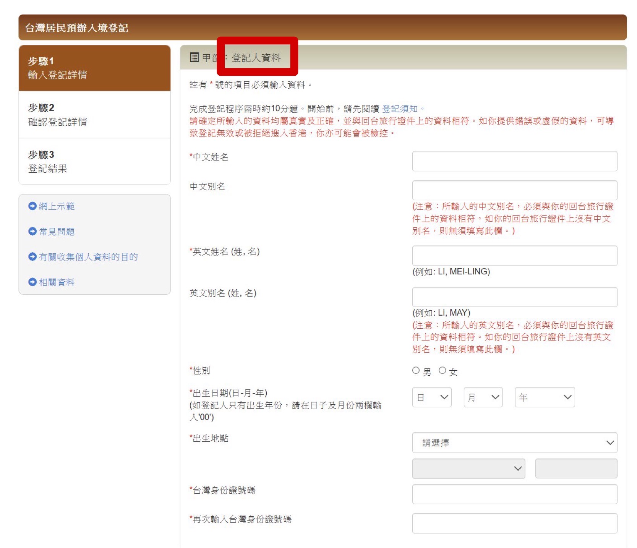
Task: Click the 英文姓名 (姓, 名) input field
Action: (514, 256)
